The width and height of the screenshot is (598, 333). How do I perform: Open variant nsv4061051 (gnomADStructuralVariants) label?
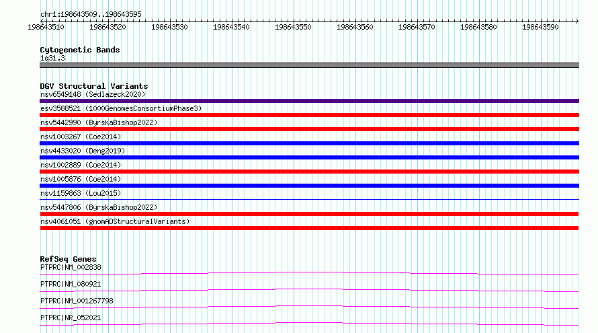coord(115,221)
